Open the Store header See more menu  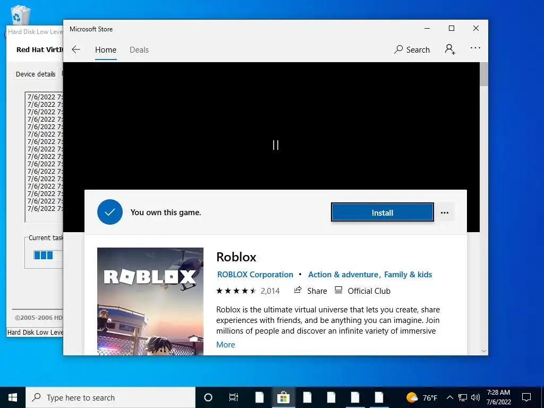475,48
